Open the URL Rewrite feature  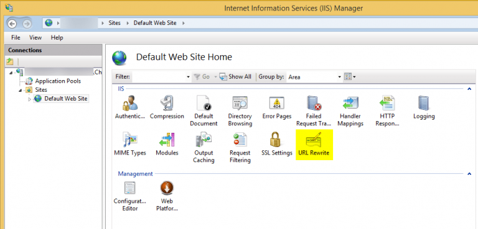coord(314,145)
